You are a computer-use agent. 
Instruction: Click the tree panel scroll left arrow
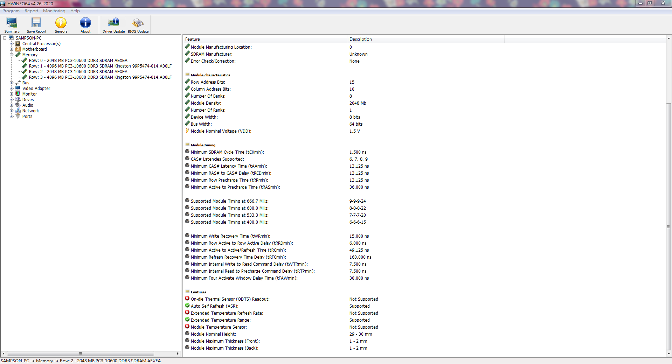[x=4, y=353]
